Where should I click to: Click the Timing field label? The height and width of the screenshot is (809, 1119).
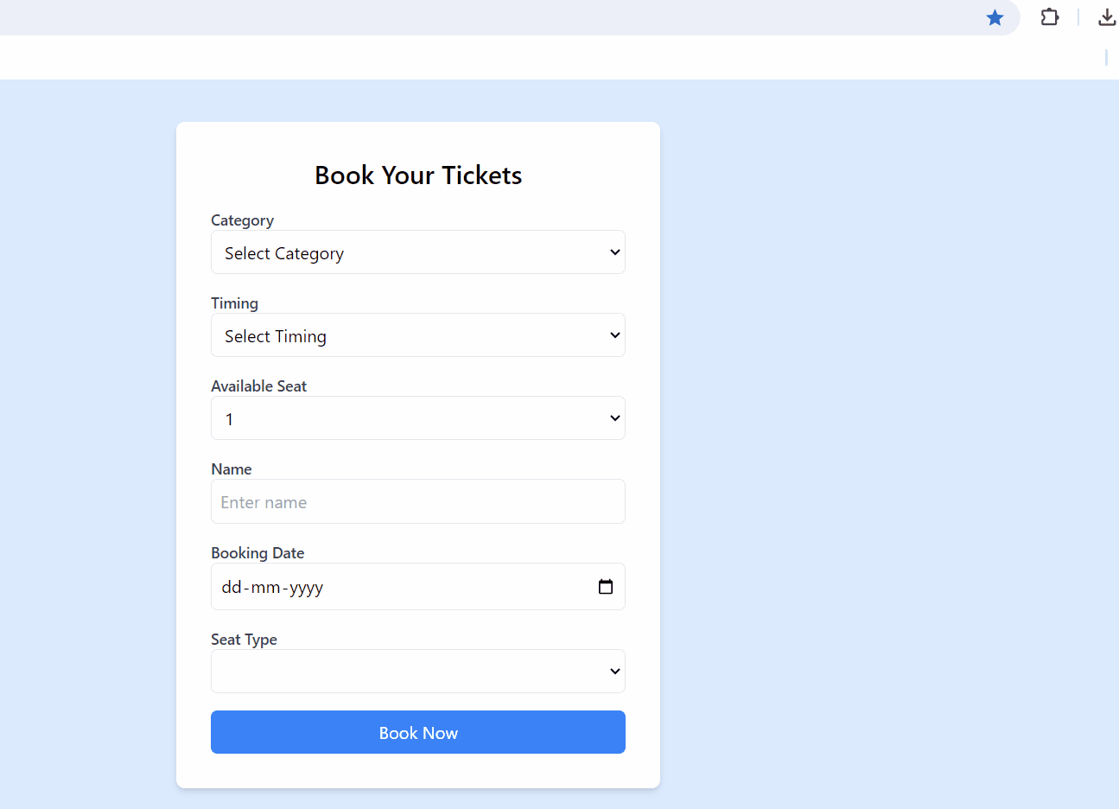[x=234, y=303]
